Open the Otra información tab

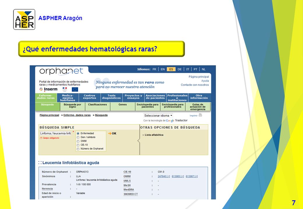[x=199, y=98]
